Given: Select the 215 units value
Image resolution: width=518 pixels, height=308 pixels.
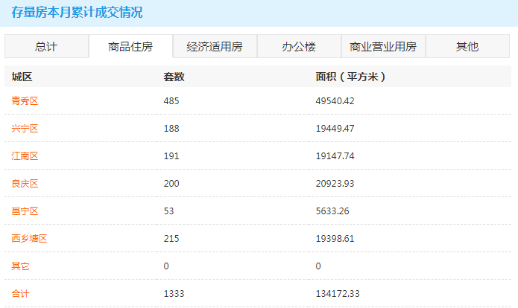Looking at the screenshot, I should [x=171, y=238].
